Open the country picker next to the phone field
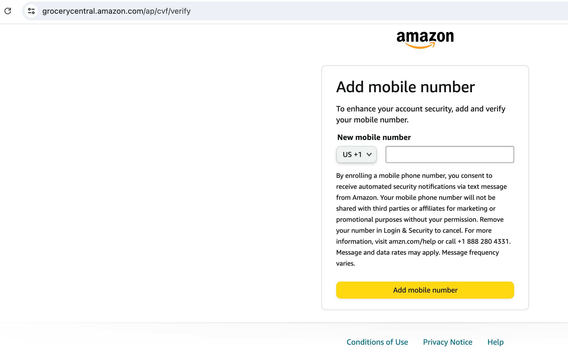Viewport: 568px width, 348px height. pos(356,154)
